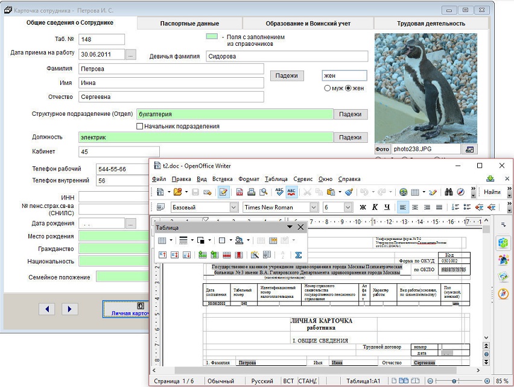Toggle the AutoSpellcheck ABC icon
The height and width of the screenshot is (387, 514).
[x=291, y=192]
